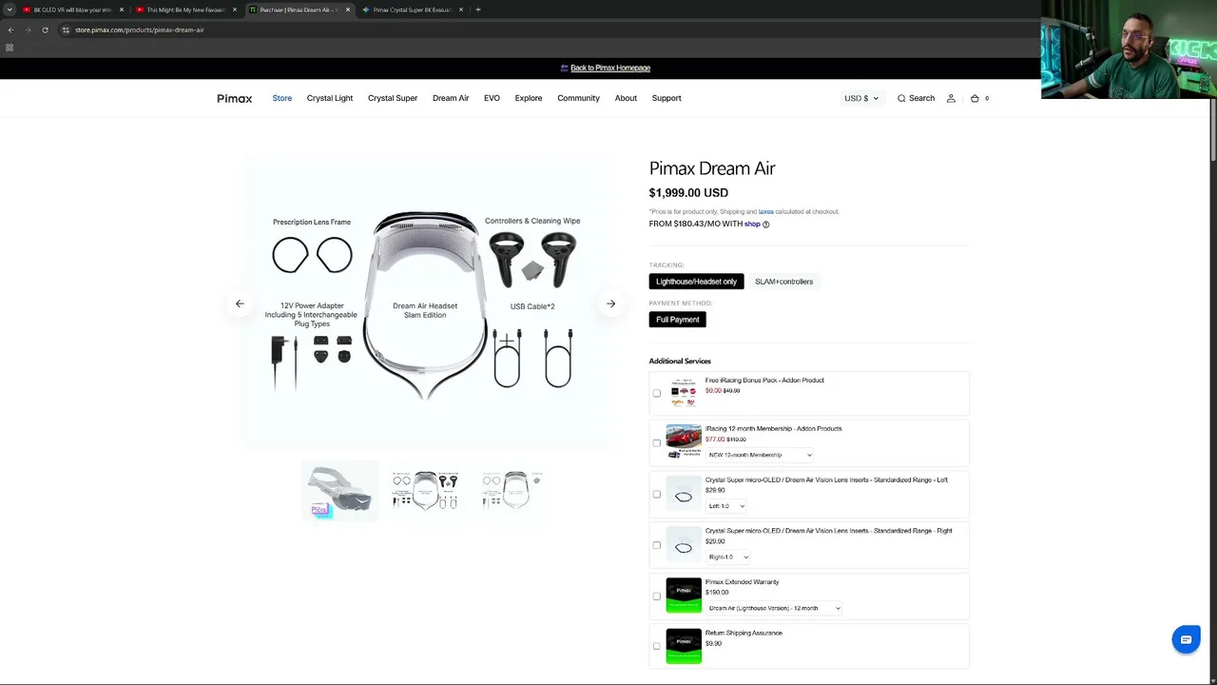Click the Shop Pay info question mark
This screenshot has width=1217, height=685.
(765, 225)
